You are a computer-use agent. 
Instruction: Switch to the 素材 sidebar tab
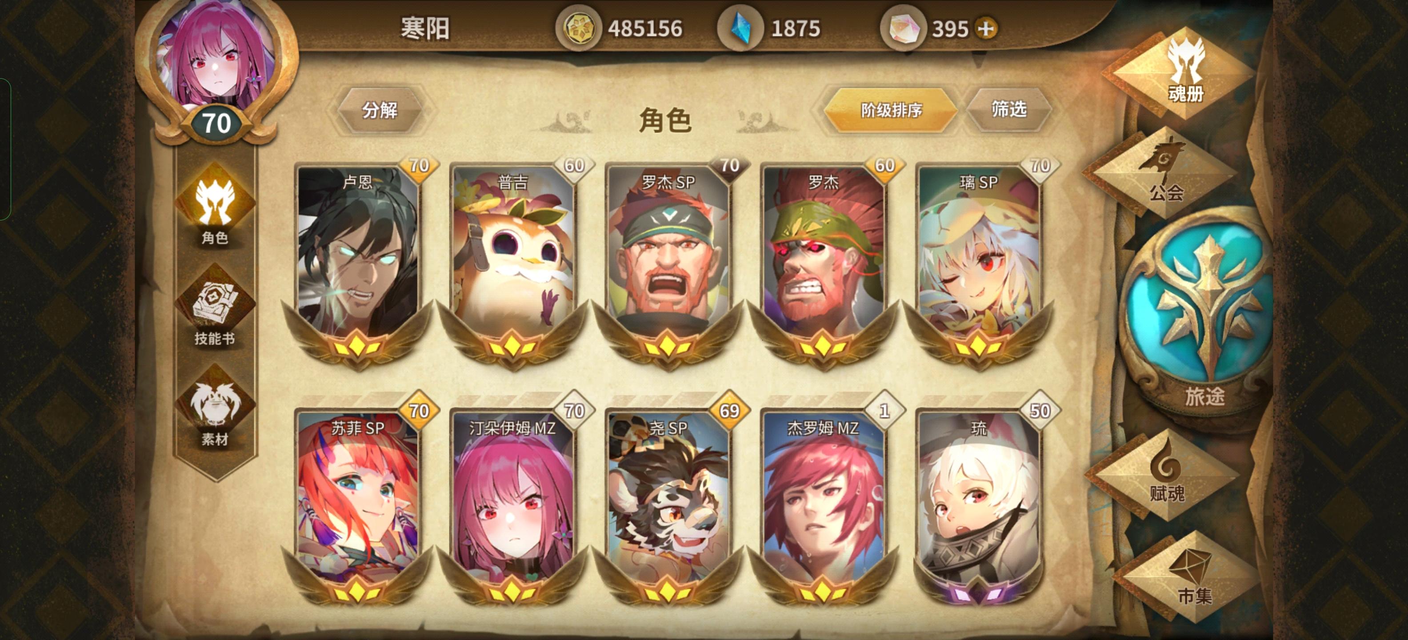215,407
